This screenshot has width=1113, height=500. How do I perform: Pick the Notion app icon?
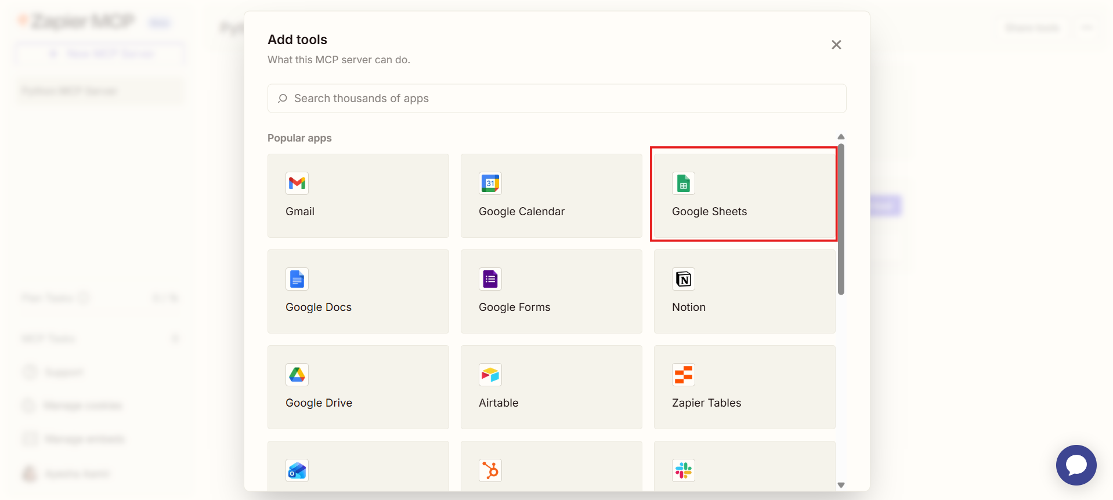pos(684,279)
